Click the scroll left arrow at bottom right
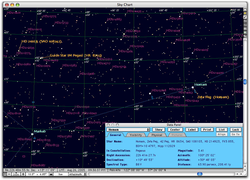Image resolution: width=250 pixels, height=180 pixels. tap(237, 174)
